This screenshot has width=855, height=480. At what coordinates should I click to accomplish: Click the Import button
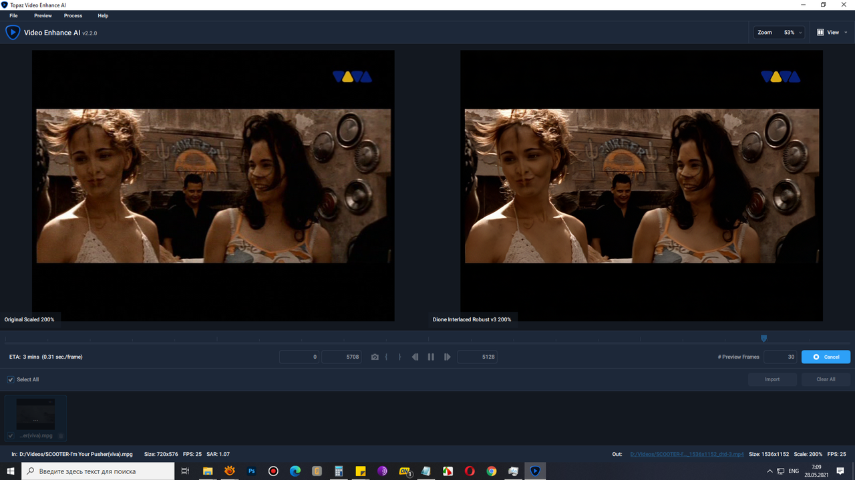(772, 379)
